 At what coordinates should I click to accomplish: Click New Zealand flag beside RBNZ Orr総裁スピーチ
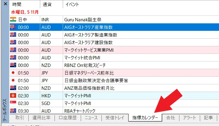13,65
